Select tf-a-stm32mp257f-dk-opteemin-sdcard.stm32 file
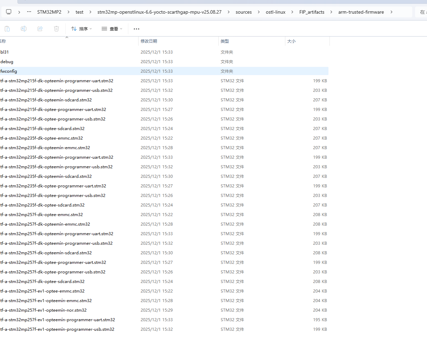The width and height of the screenshot is (427, 341). 164,253
